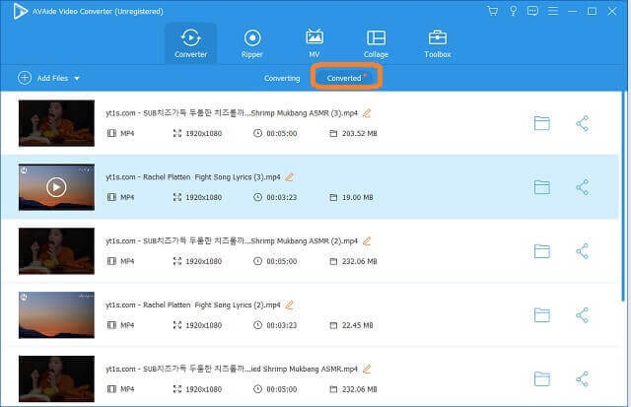Select the ied Shrimp Mukbang ASMR.mp4 thumbnail

56,378
